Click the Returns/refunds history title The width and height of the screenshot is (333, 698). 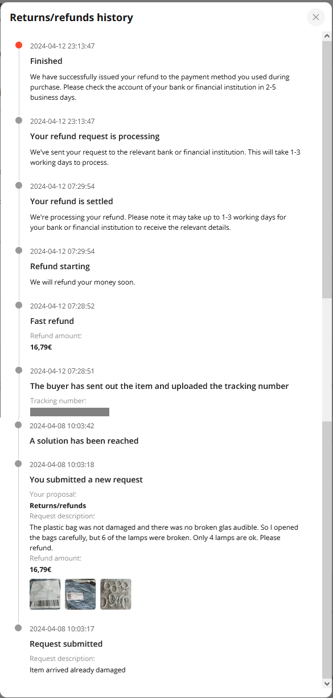tap(71, 18)
